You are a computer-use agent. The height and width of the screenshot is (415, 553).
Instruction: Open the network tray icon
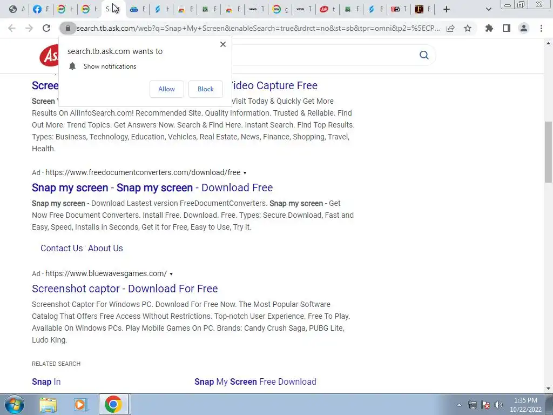(472, 405)
